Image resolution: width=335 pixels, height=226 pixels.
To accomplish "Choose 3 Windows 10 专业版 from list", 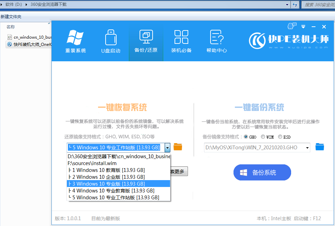I will [x=119, y=184].
